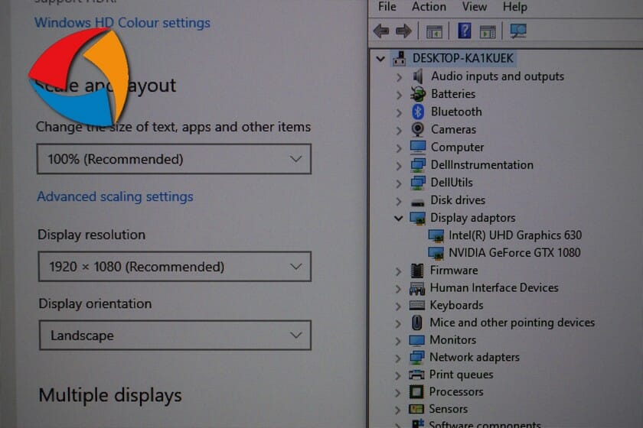Click the Batteries category icon
The width and height of the screenshot is (643, 428).
tap(418, 94)
